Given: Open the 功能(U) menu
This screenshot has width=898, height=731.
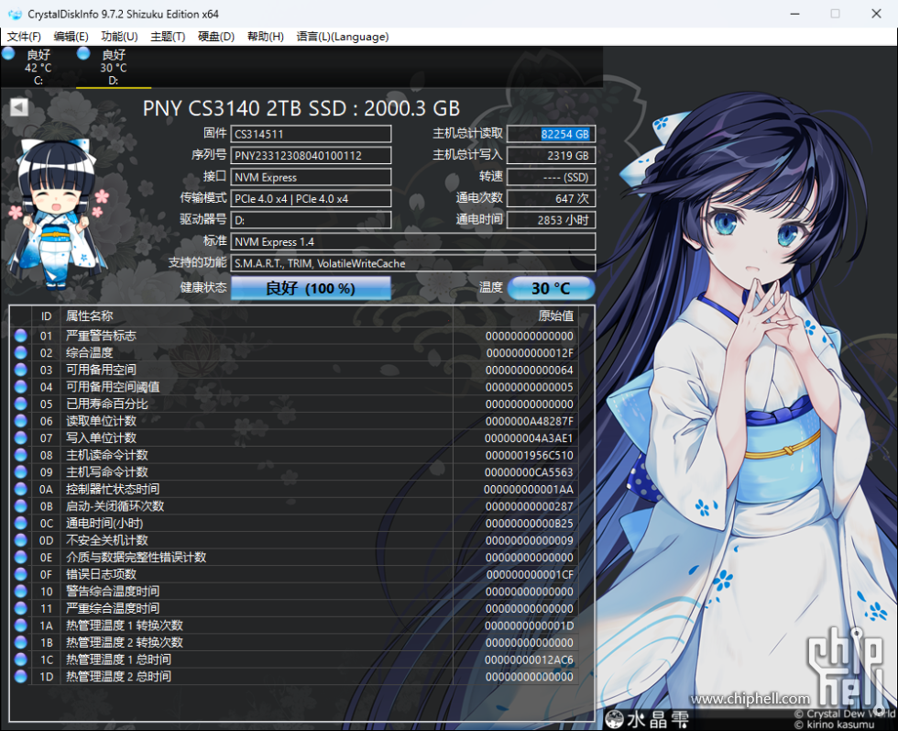Looking at the screenshot, I should [119, 37].
